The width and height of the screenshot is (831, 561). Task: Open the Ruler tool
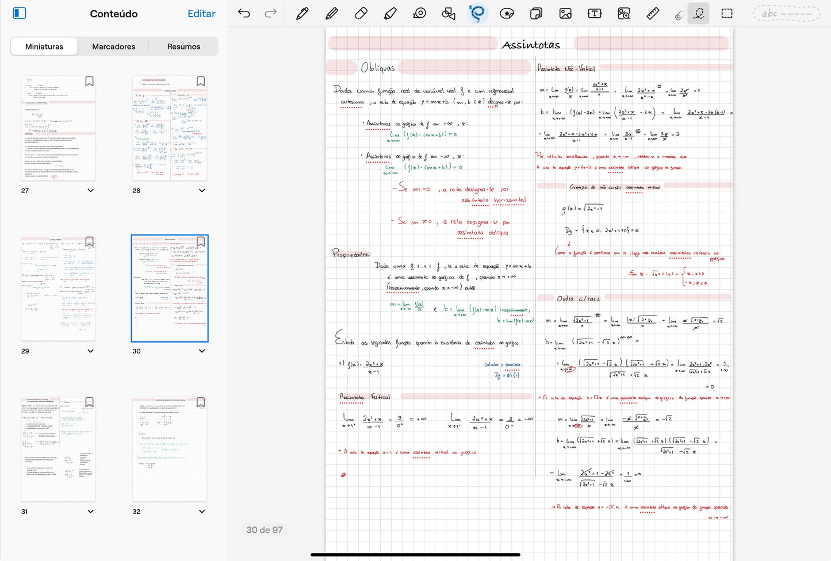[x=653, y=14]
